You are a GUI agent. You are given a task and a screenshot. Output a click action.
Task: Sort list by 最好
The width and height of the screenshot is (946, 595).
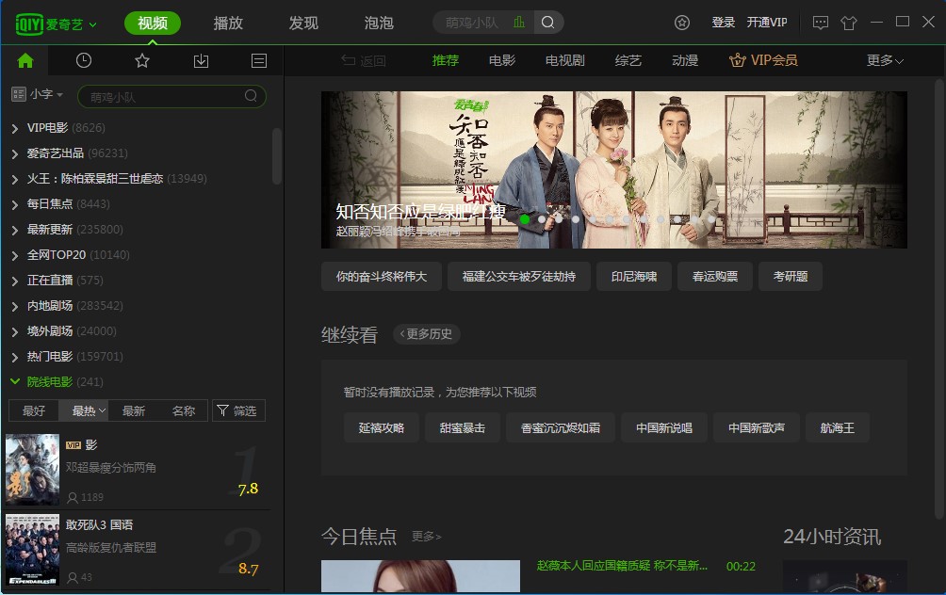pos(34,410)
